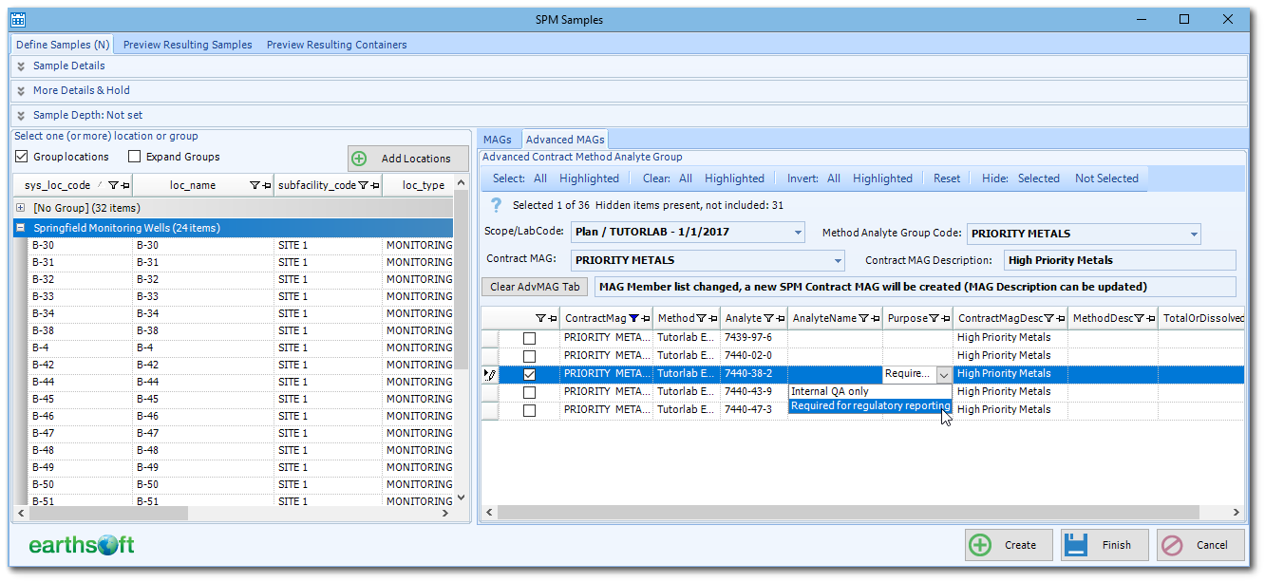
Task: Click the calendar icon in the title bar
Action: [x=20, y=18]
